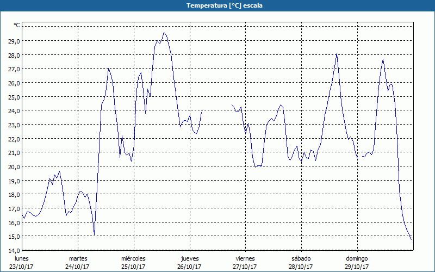
Task: Select the "domingo" day label
Action: pos(357,258)
